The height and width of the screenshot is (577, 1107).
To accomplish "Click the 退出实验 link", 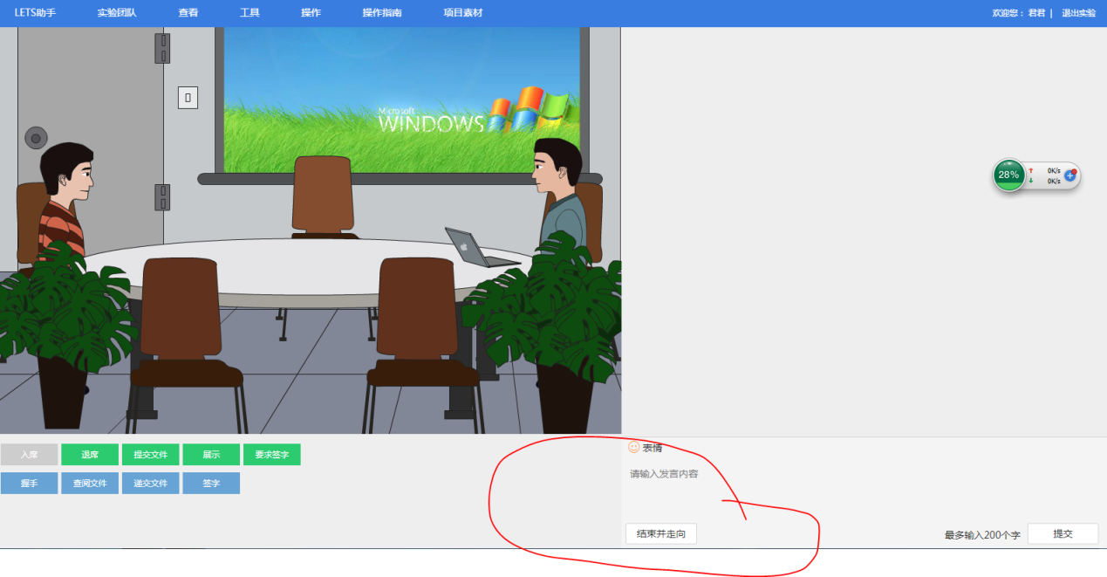I will click(x=1078, y=13).
